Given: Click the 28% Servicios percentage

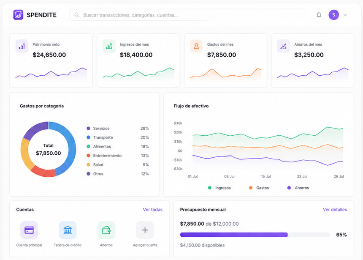Looking at the screenshot, I should click(144, 128).
